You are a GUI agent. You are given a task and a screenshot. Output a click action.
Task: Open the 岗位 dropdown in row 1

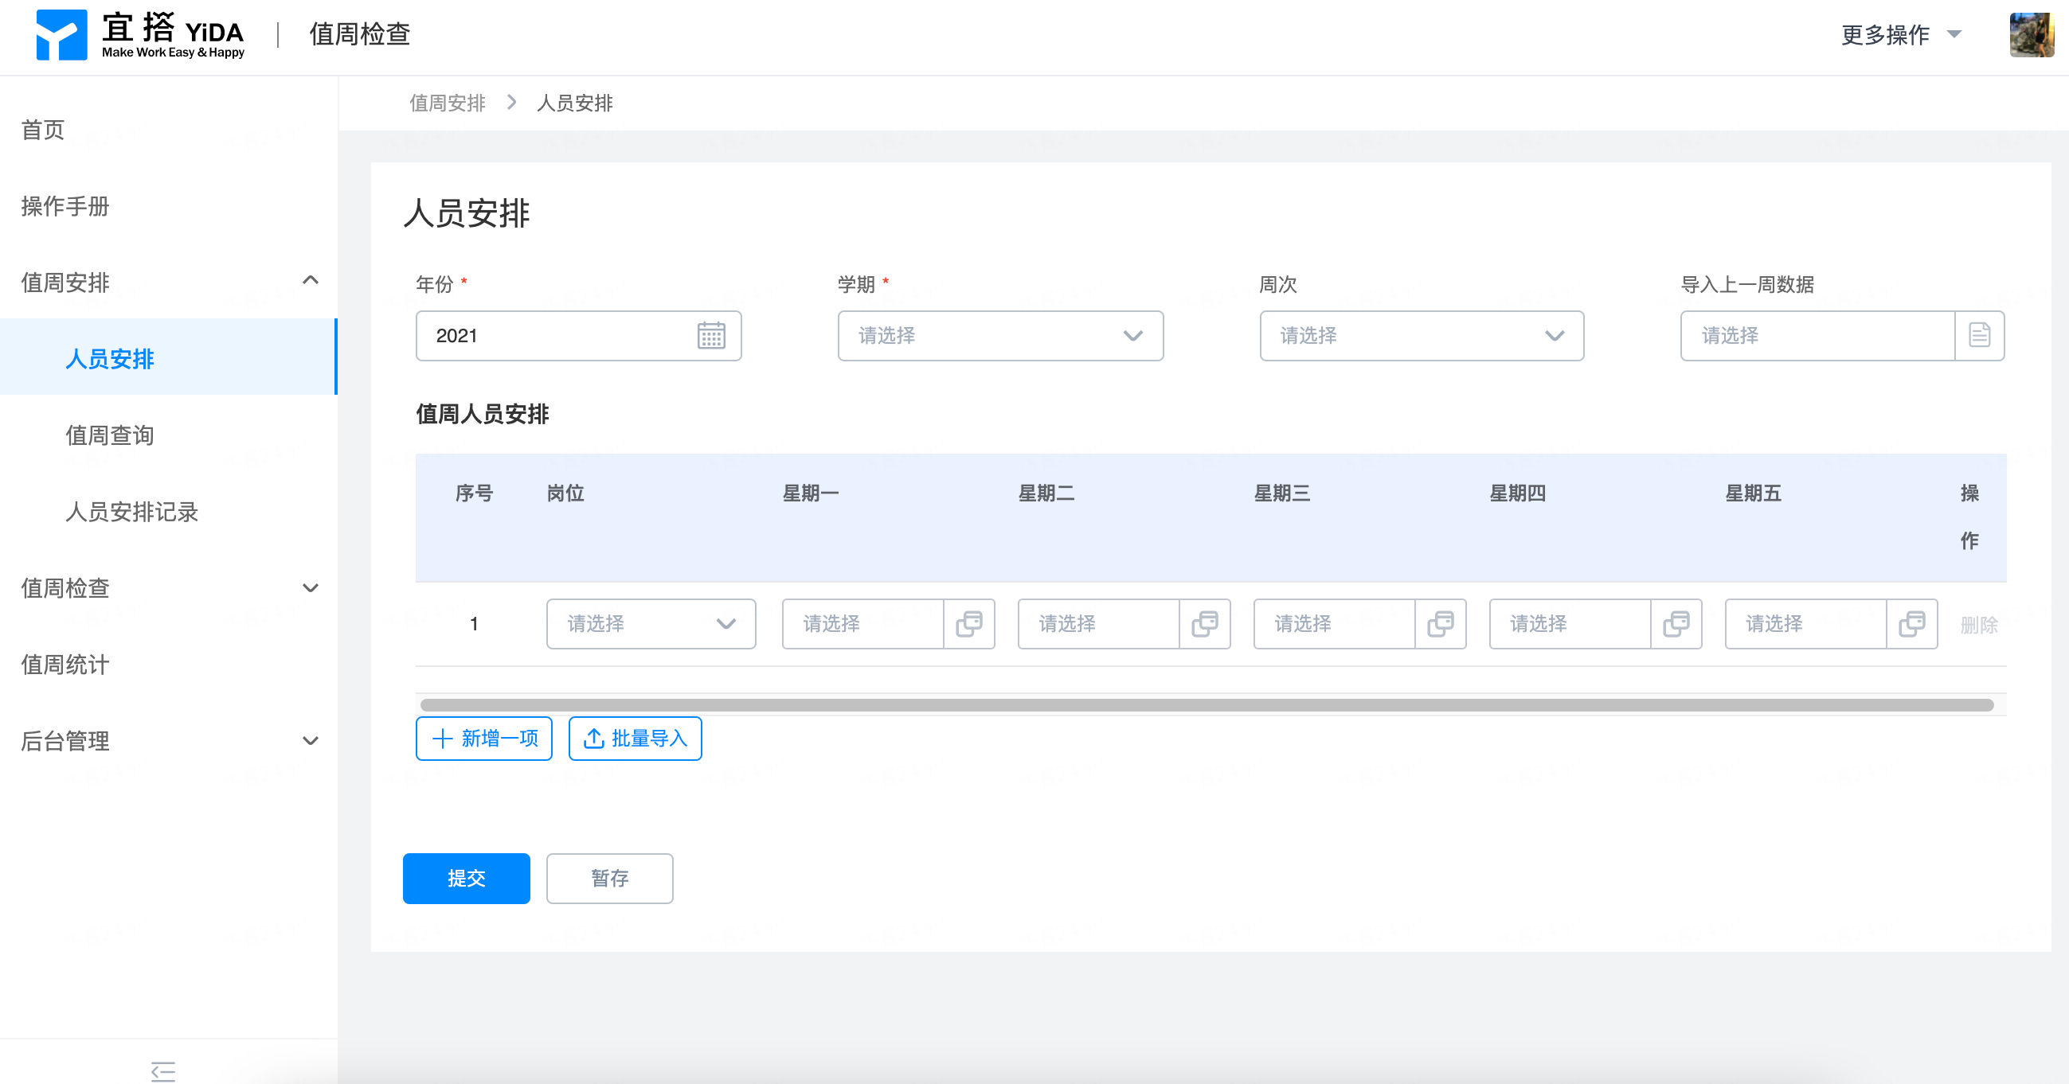pos(651,624)
